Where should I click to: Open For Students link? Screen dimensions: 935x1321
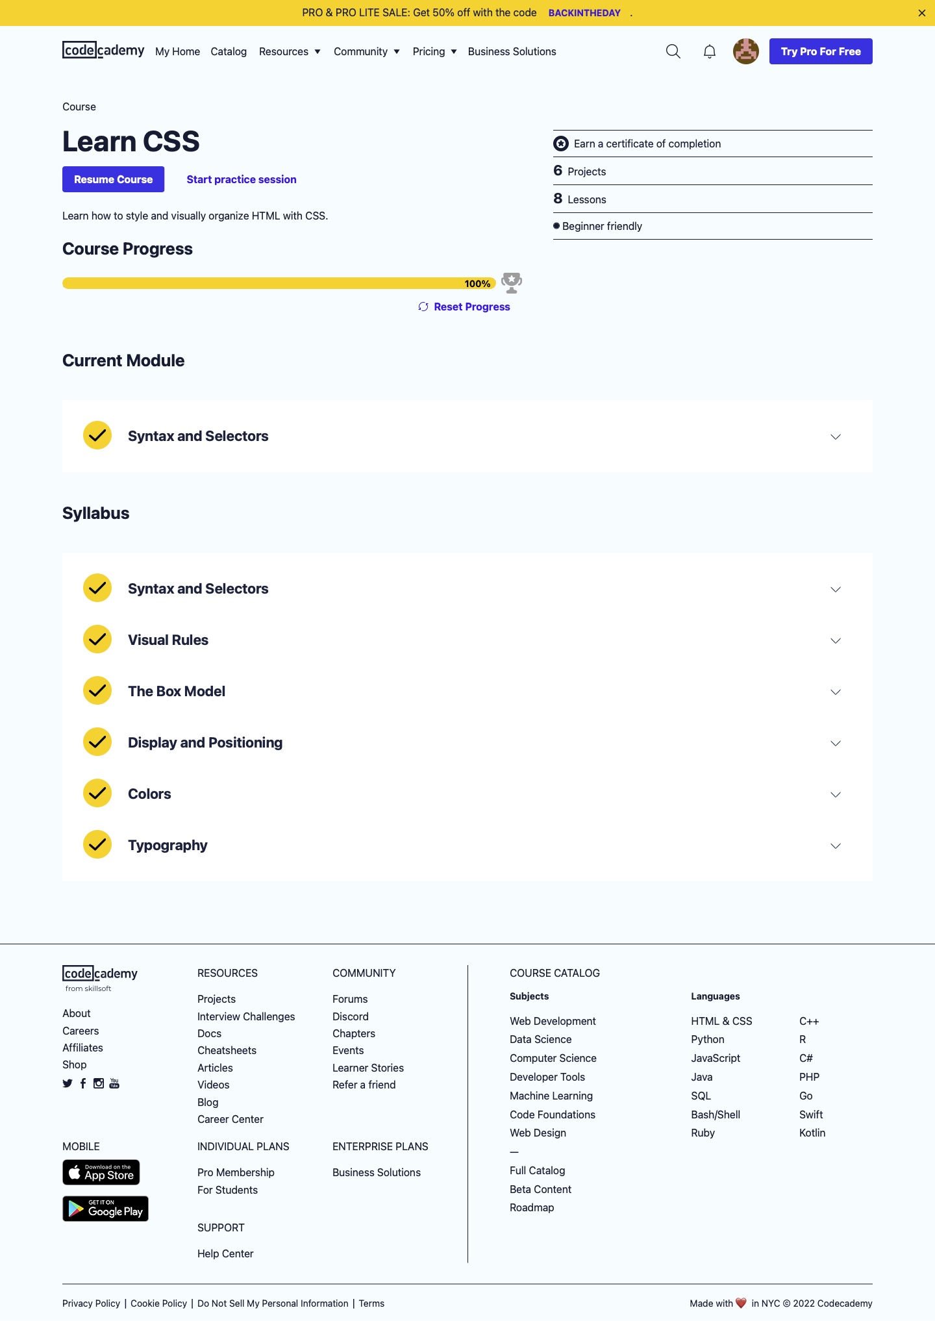pyautogui.click(x=227, y=1190)
